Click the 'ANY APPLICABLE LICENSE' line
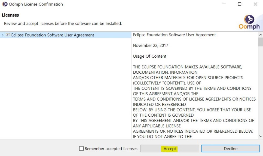The image size is (263, 156). pos(157,126)
